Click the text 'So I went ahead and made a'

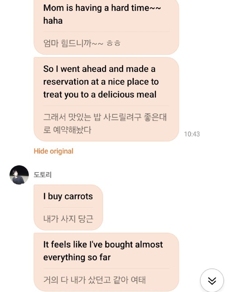tap(99, 69)
